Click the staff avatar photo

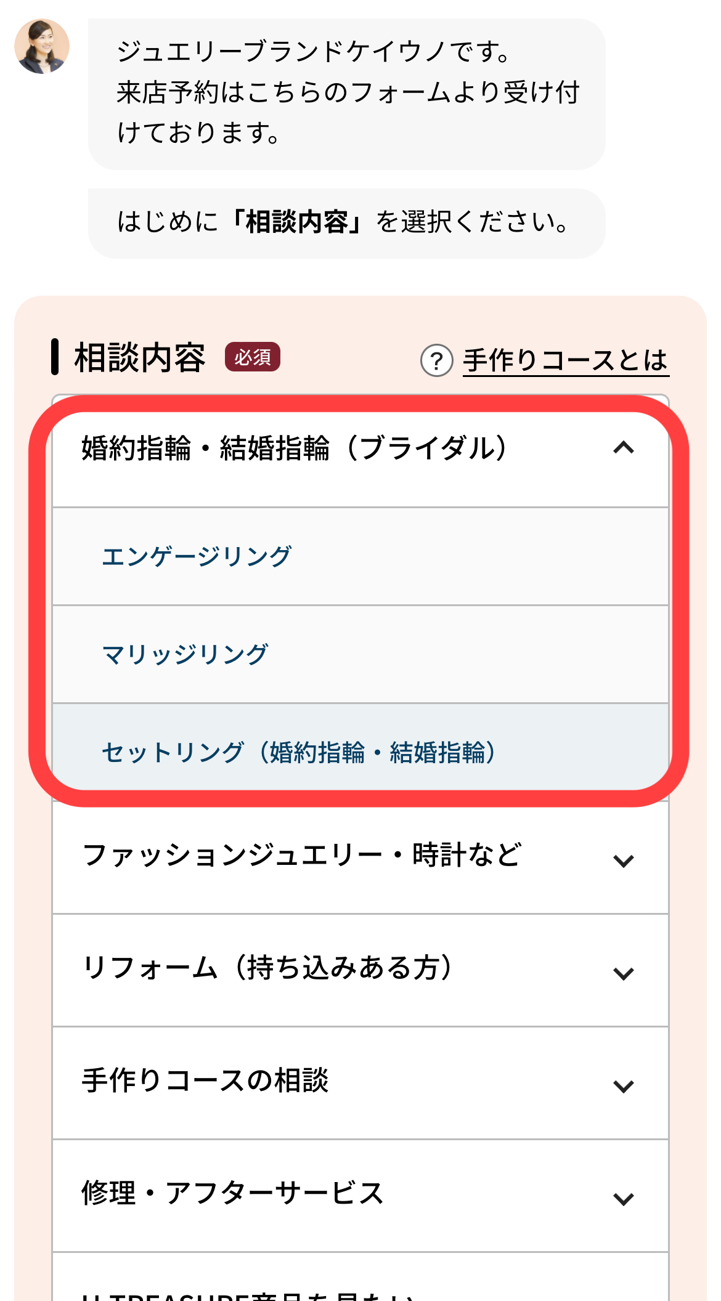point(42,46)
